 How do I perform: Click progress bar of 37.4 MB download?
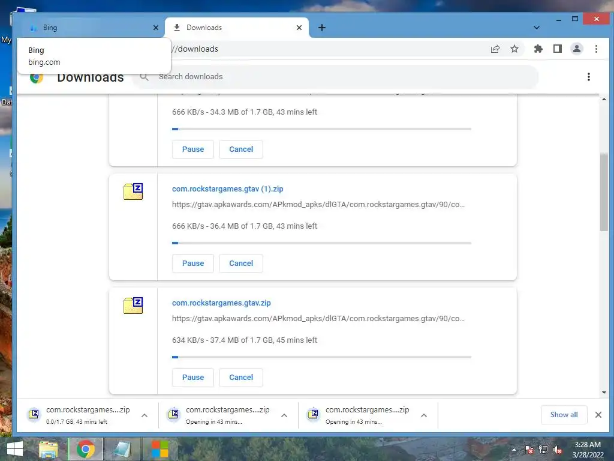[321, 357]
